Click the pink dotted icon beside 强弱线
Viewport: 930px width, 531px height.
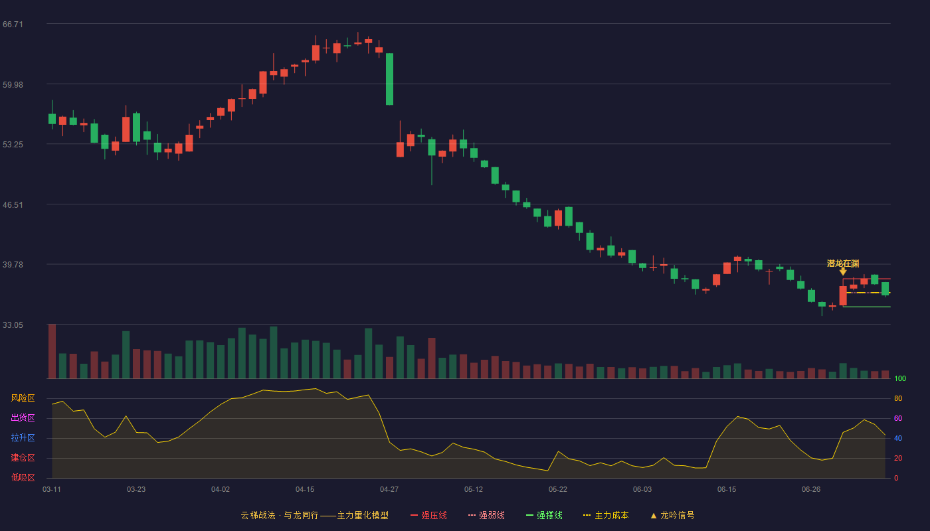[x=472, y=516]
